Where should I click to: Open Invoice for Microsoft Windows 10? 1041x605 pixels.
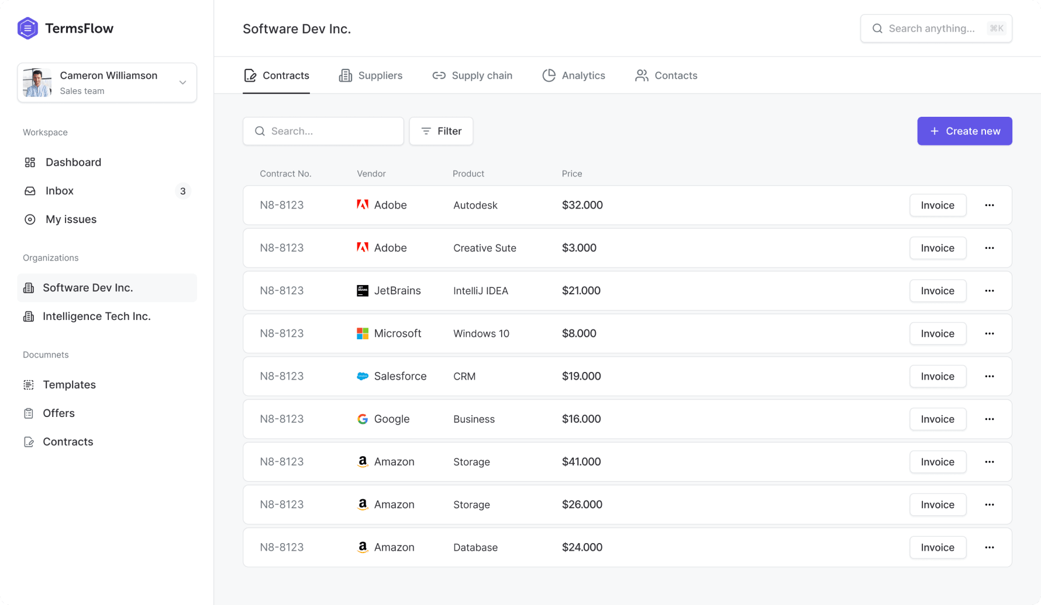937,333
